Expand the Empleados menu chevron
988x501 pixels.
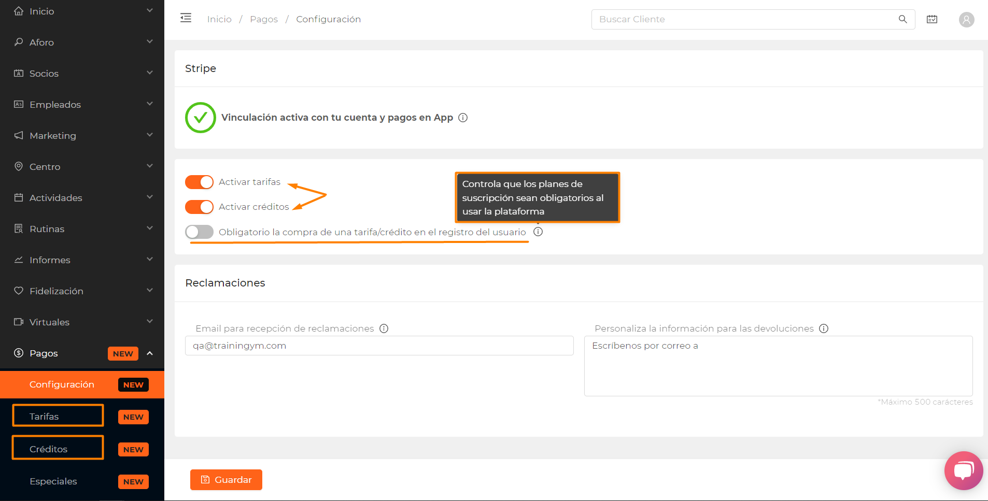click(150, 104)
